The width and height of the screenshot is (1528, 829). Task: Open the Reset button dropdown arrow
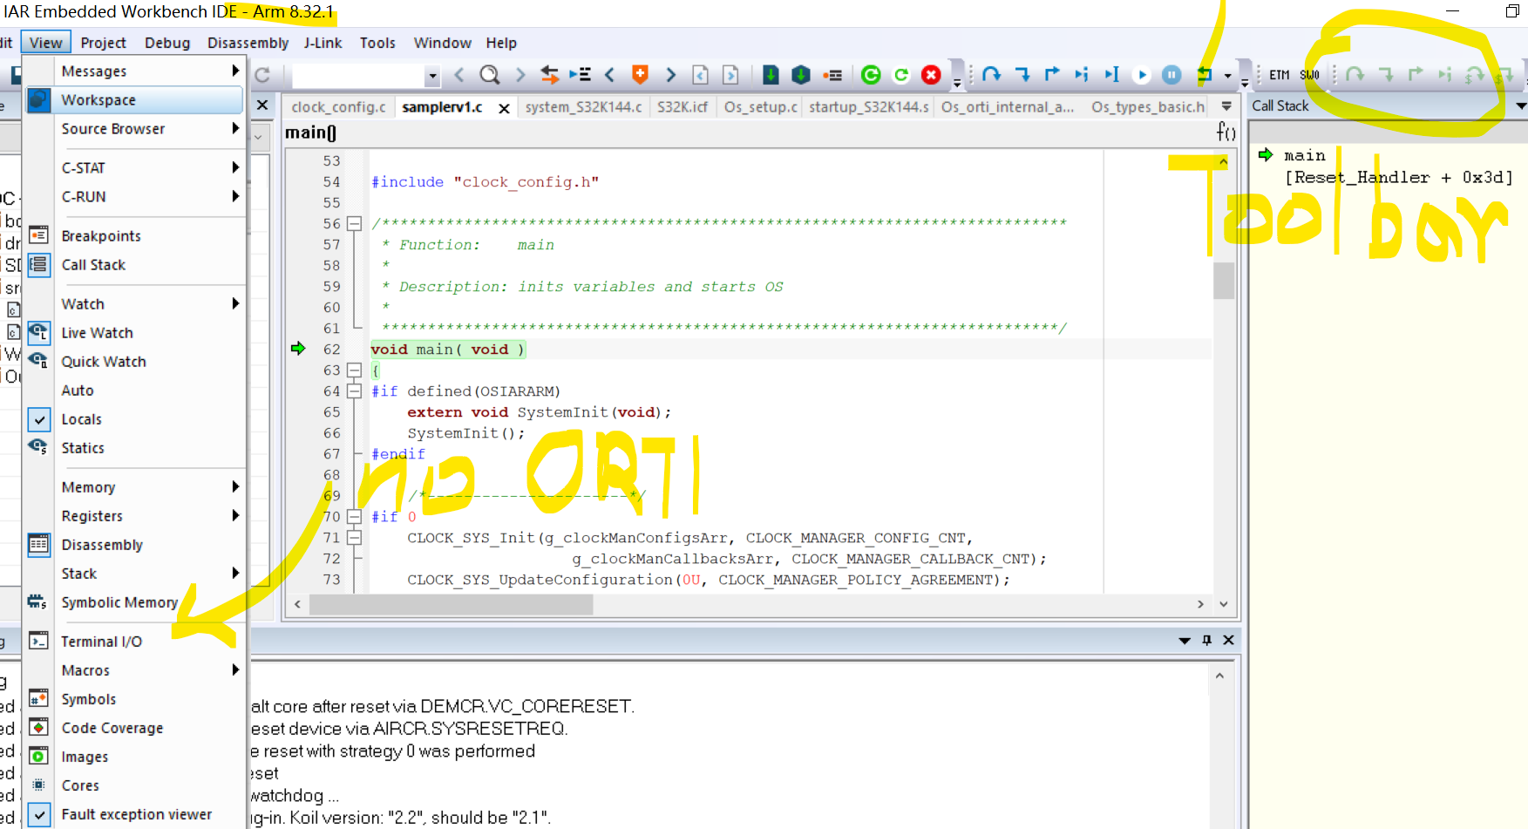pos(1227,76)
